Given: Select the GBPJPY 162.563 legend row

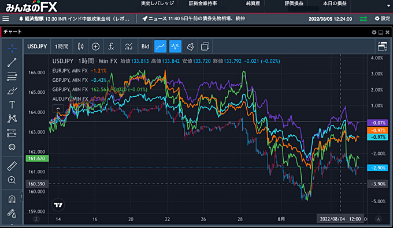Looking at the screenshot, I should [x=99, y=89].
